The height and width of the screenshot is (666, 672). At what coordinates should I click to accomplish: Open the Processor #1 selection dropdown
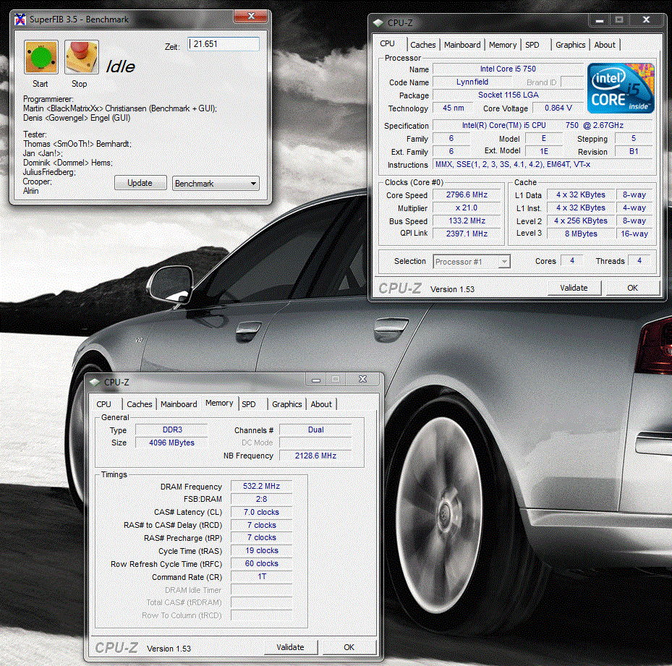(472, 262)
